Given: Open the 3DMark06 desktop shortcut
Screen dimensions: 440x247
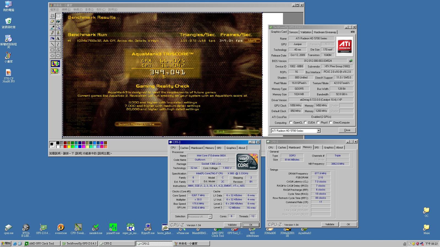Looking at the screenshot, I should 270,231.
